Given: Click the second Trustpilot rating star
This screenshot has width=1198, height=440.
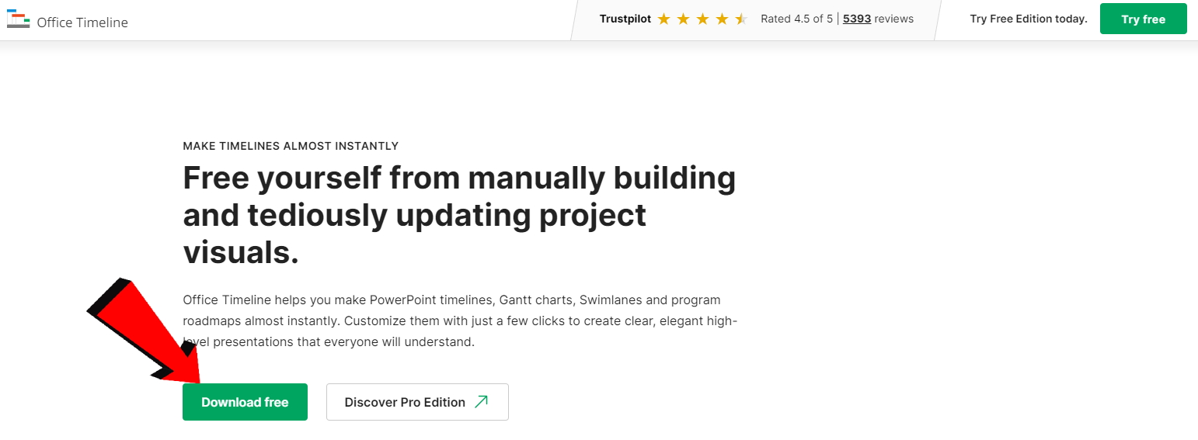Looking at the screenshot, I should pos(683,19).
